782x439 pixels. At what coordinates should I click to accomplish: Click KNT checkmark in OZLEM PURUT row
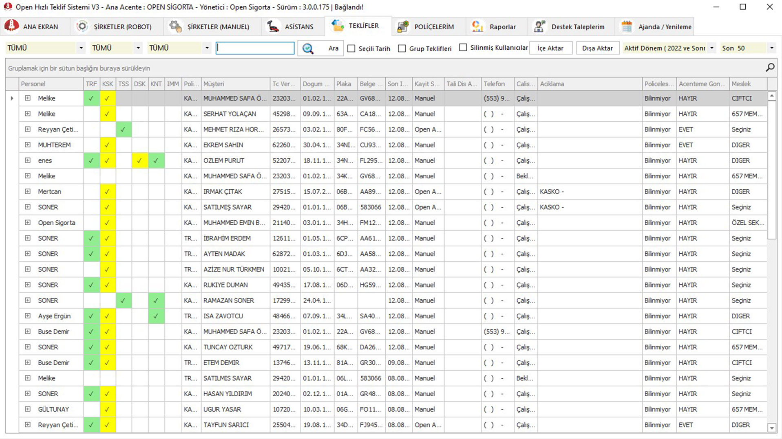(x=156, y=160)
